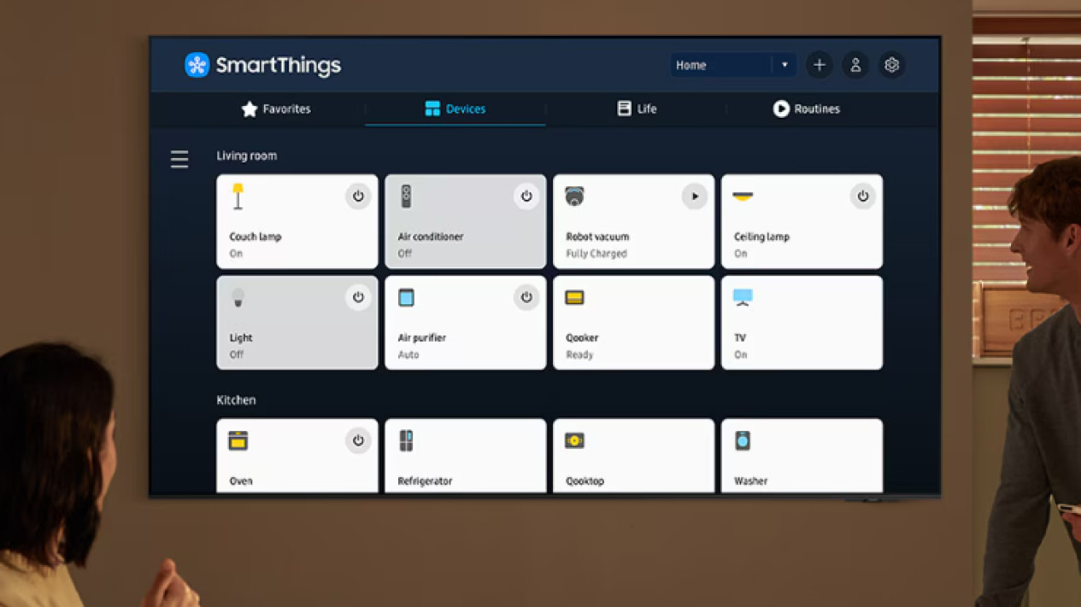This screenshot has height=607, width=1081.
Task: Click the Robot vacuum device icon
Action: click(574, 196)
